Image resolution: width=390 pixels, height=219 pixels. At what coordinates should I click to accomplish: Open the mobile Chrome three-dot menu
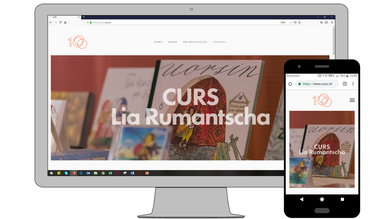click(x=353, y=84)
